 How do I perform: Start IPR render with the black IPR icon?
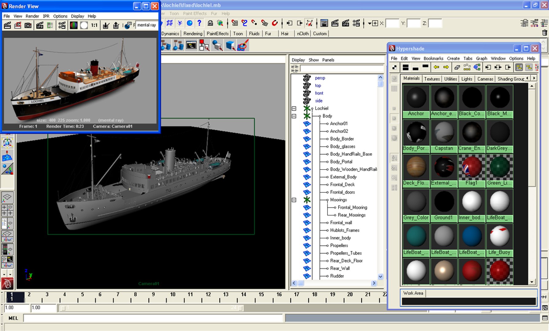(x=40, y=25)
